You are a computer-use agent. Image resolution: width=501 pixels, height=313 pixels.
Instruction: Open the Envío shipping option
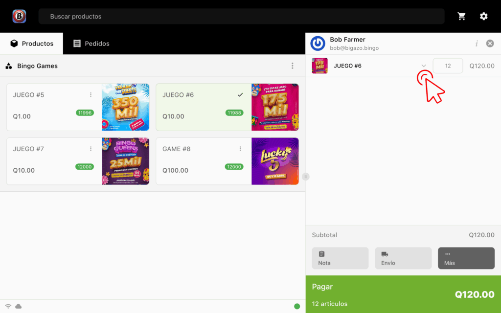tap(403, 258)
